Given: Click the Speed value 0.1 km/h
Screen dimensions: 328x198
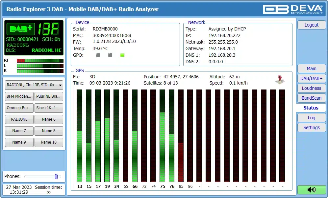Looking at the screenshot, I should [239, 83].
